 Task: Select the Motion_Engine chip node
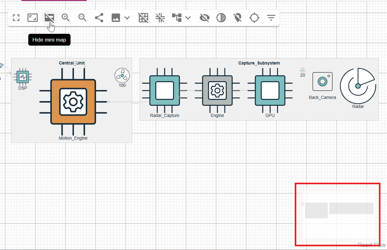(x=73, y=102)
